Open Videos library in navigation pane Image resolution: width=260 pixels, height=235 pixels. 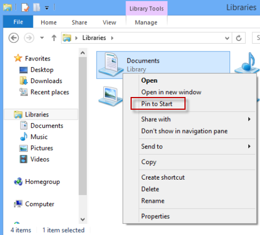tap(40, 159)
